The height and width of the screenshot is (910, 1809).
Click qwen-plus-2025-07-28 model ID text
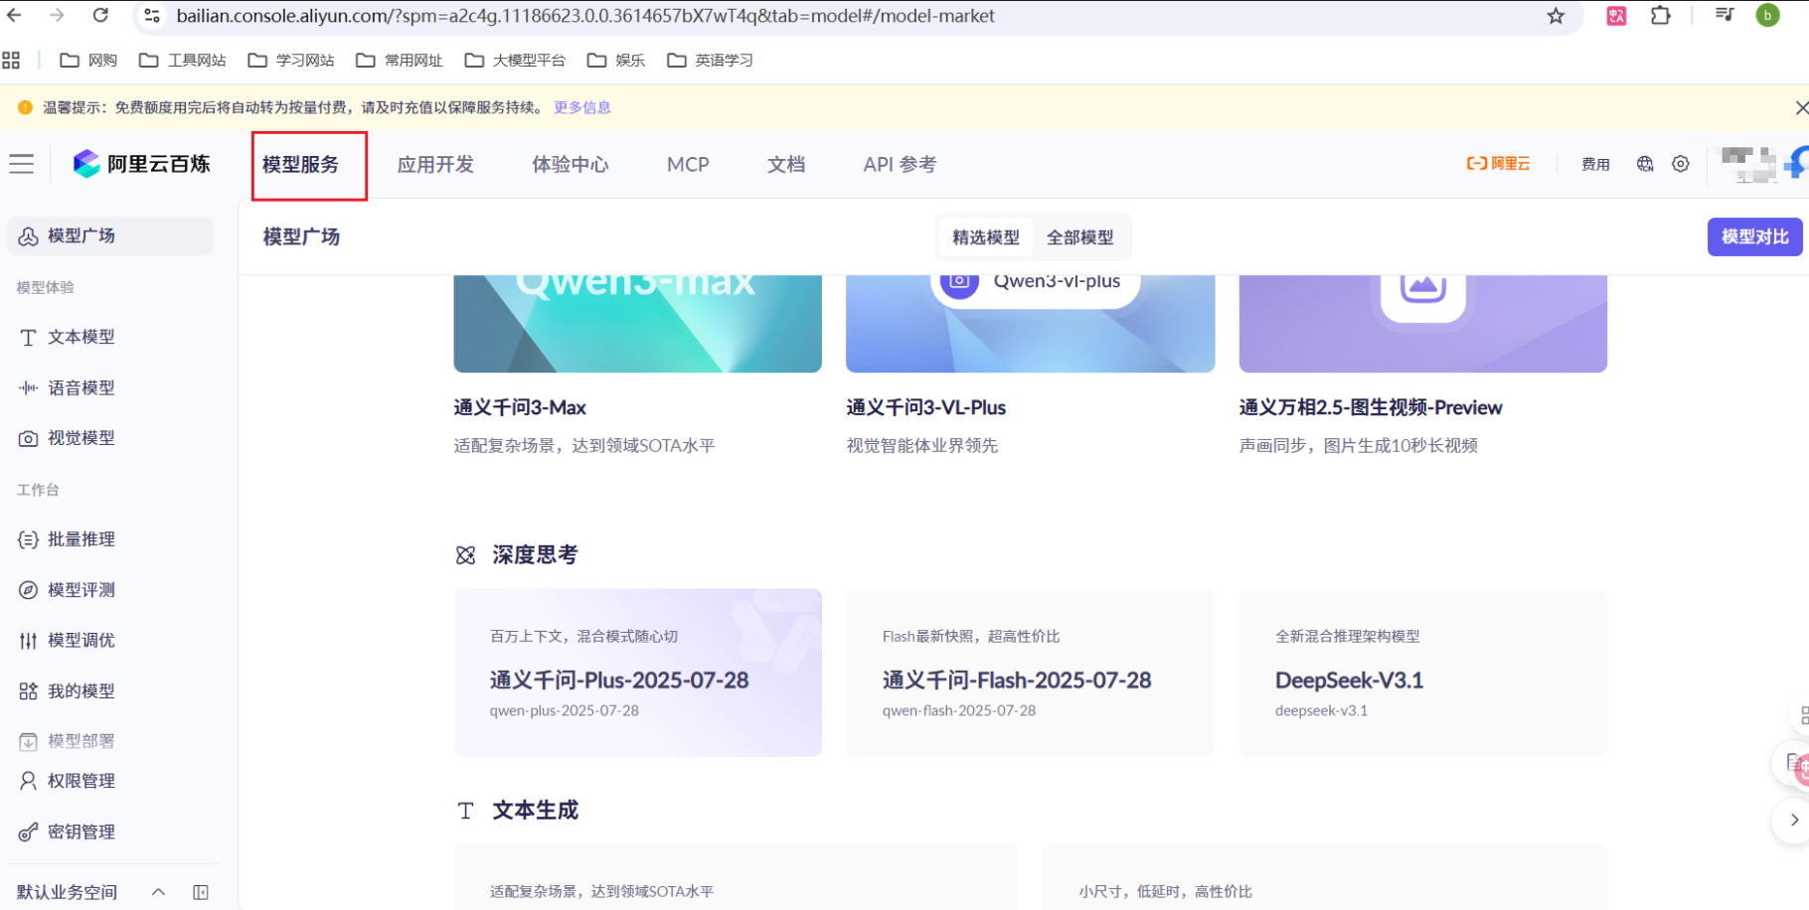click(x=564, y=710)
